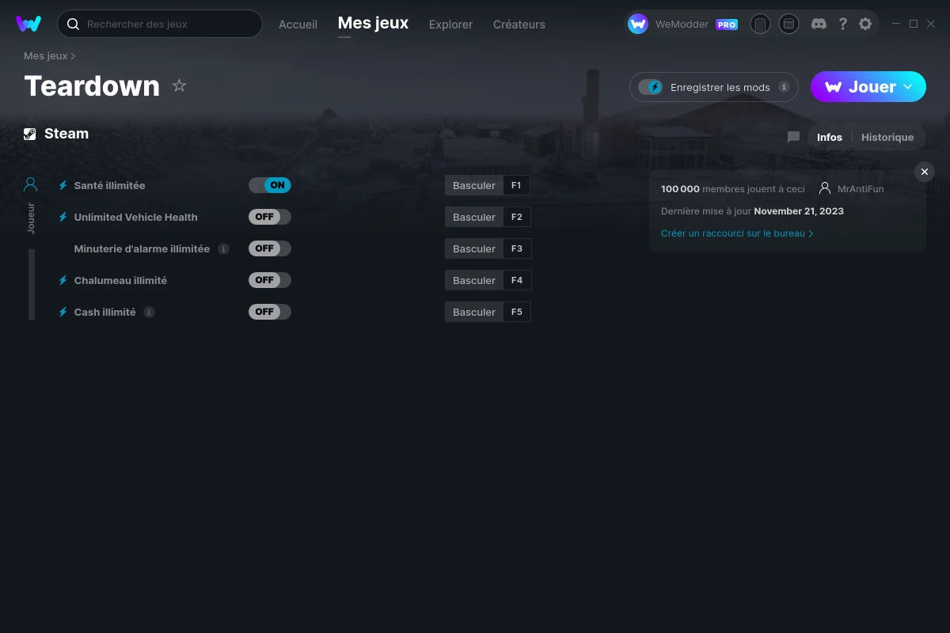The image size is (950, 633).
Task: Open the Accueil tab
Action: [x=298, y=25]
